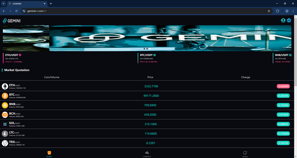The width and height of the screenshot is (297, 158).
Task: Go back with the browser back arrow
Action: 4,11
